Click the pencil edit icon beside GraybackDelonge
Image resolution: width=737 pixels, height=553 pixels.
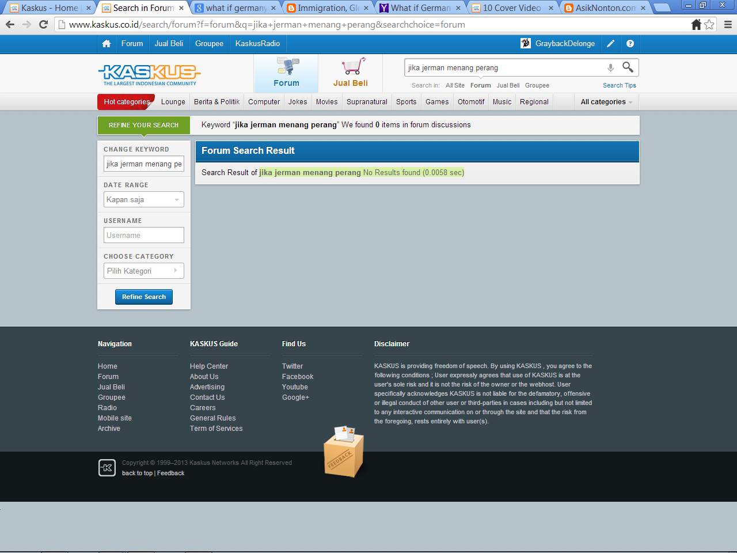[x=611, y=44]
